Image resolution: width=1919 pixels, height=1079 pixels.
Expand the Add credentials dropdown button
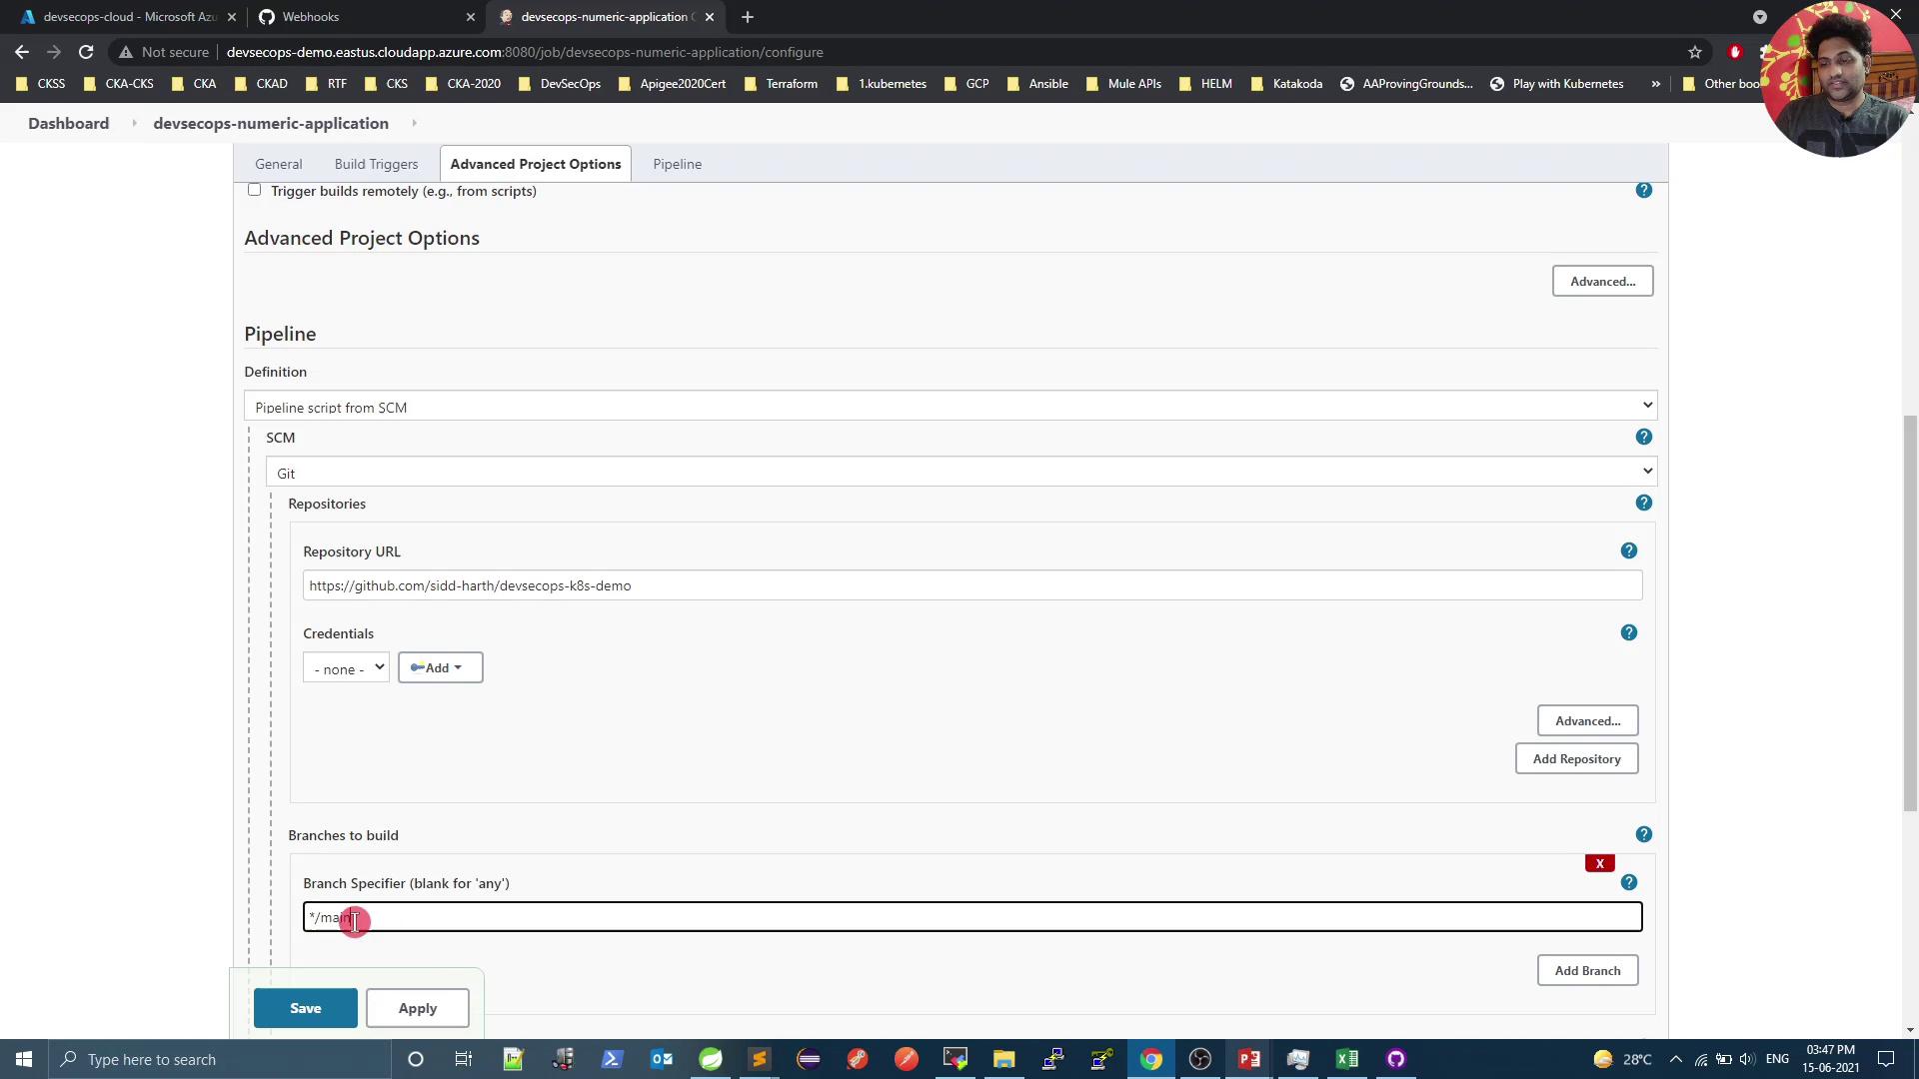pyautogui.click(x=440, y=668)
